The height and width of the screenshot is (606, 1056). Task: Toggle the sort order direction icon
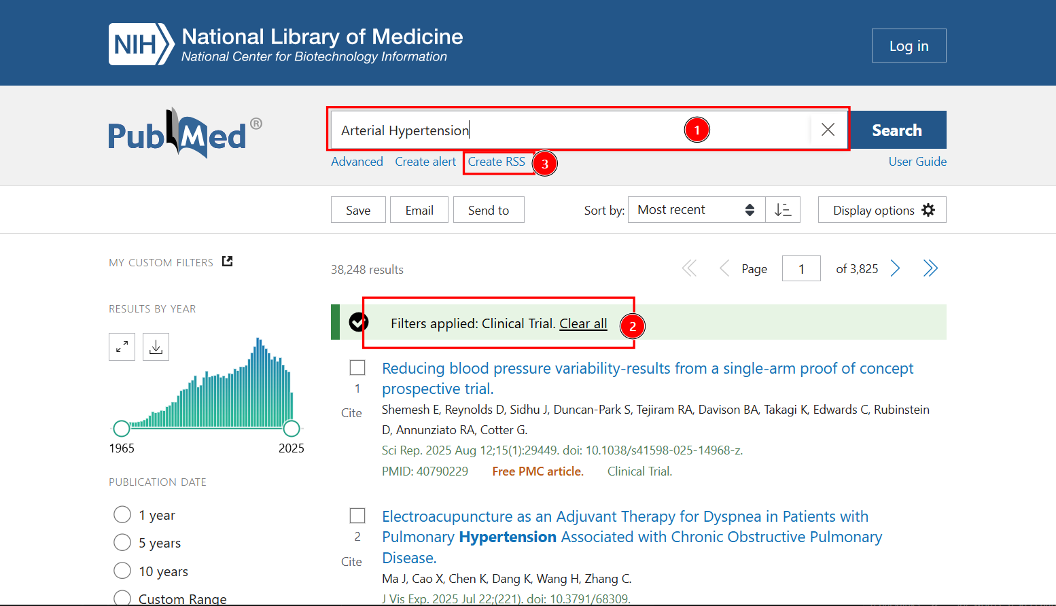click(x=783, y=210)
